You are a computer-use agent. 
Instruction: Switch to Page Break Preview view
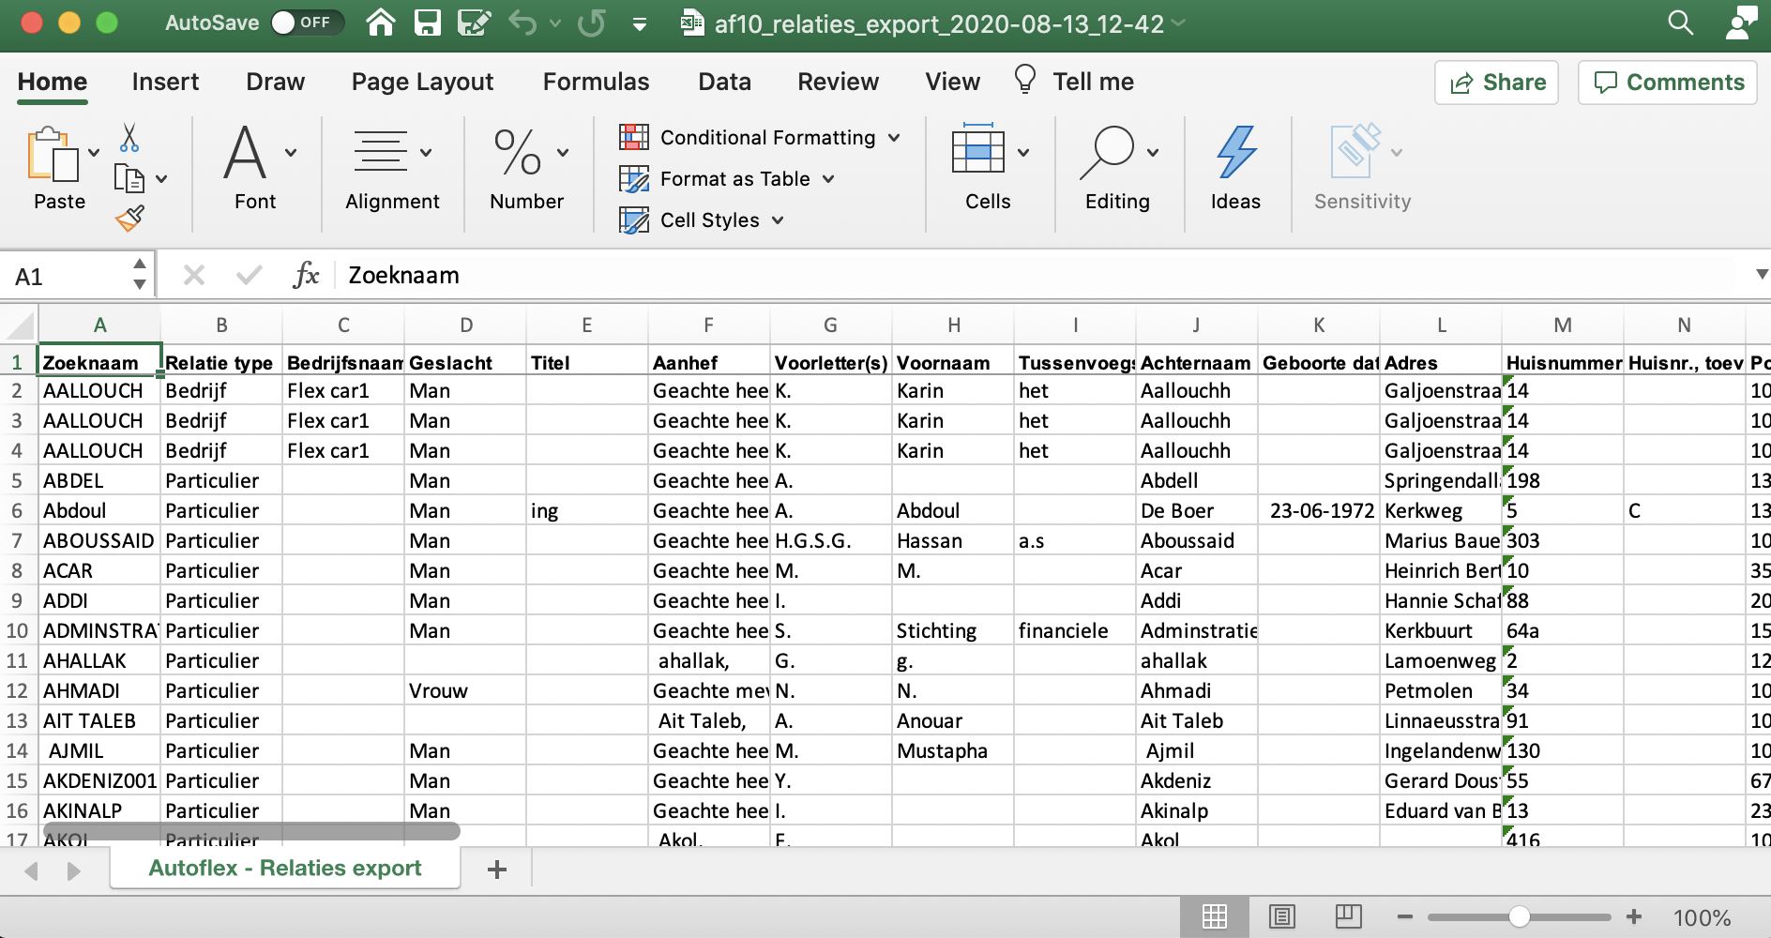pyautogui.click(x=1348, y=916)
